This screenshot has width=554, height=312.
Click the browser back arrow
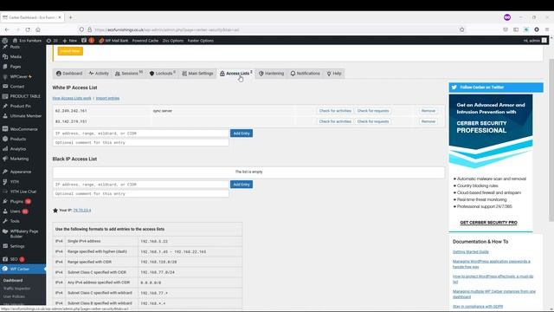[7, 29]
